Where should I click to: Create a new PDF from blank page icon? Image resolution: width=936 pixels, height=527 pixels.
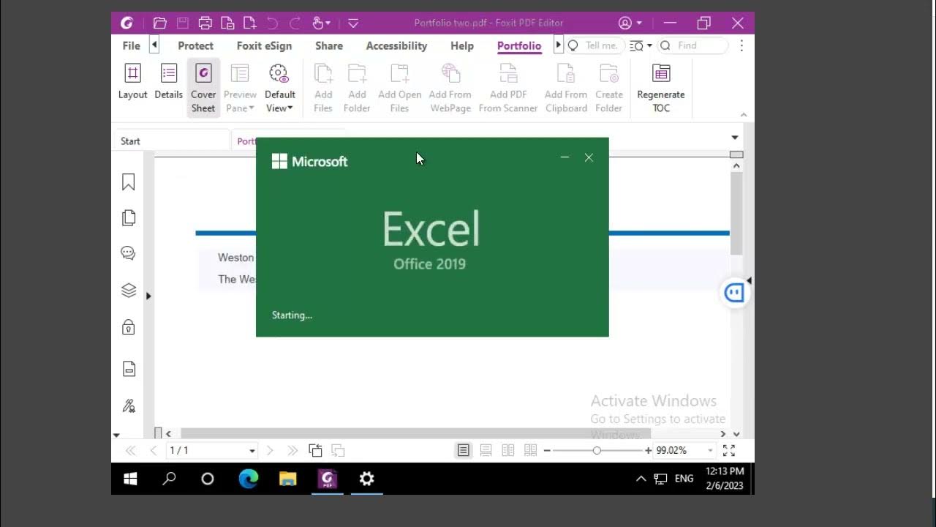249,23
